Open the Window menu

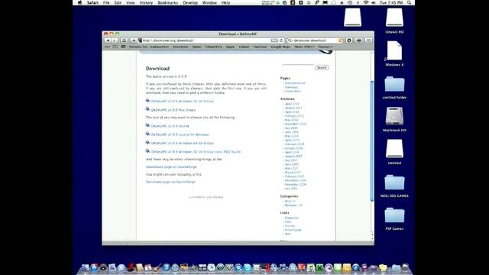click(209, 2)
